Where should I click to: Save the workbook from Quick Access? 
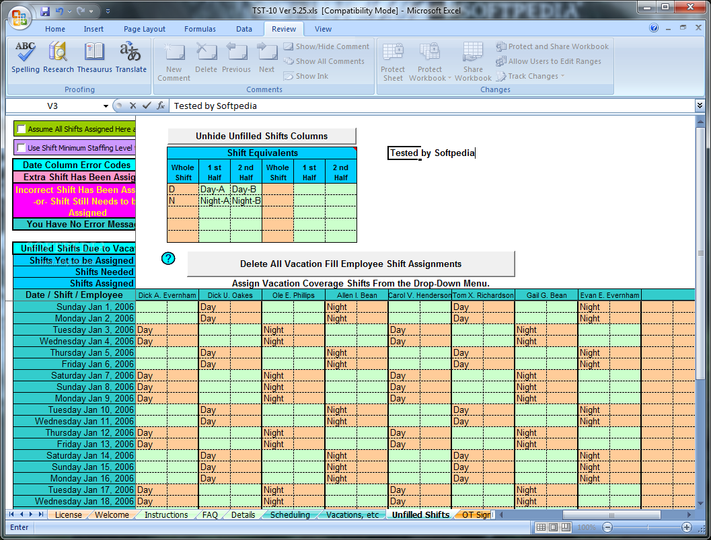pos(45,11)
